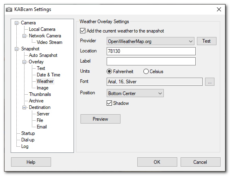Viewport: 230px width, 176px height.
Task: Choose the Fahrenheit radio button
Action: (109, 72)
